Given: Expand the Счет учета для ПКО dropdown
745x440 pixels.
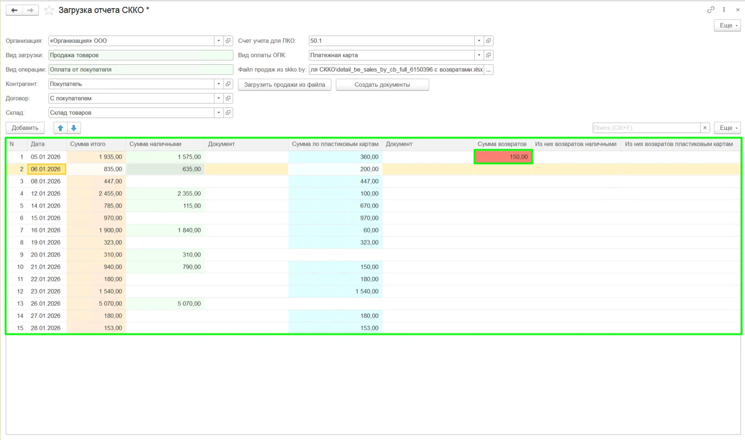Looking at the screenshot, I should (x=479, y=41).
